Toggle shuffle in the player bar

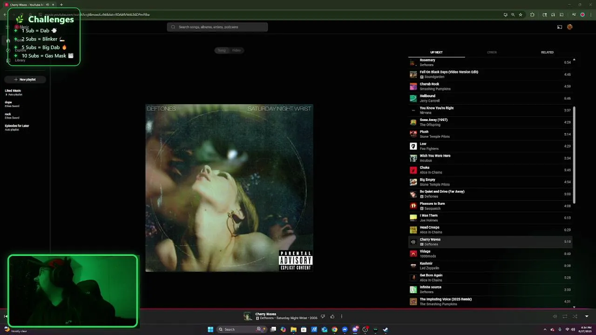pos(575,316)
